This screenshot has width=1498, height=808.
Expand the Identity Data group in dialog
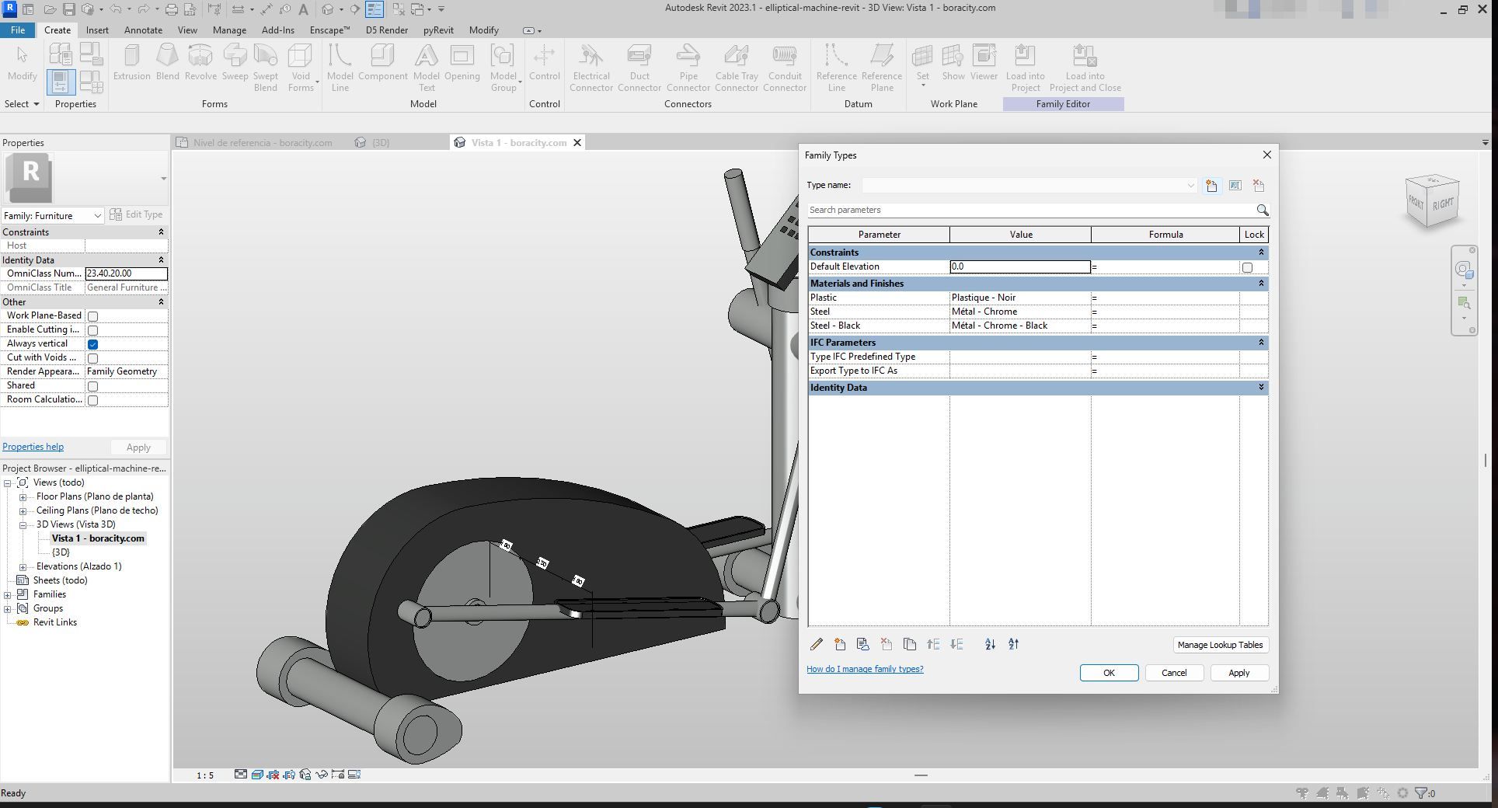tap(1260, 388)
